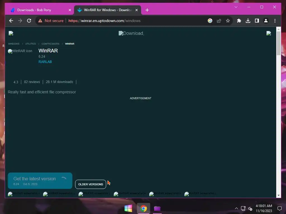The image size is (286, 214).
Task: Click the network tray icon
Action: click(x=243, y=208)
